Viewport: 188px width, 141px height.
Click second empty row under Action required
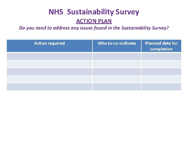[49, 64]
